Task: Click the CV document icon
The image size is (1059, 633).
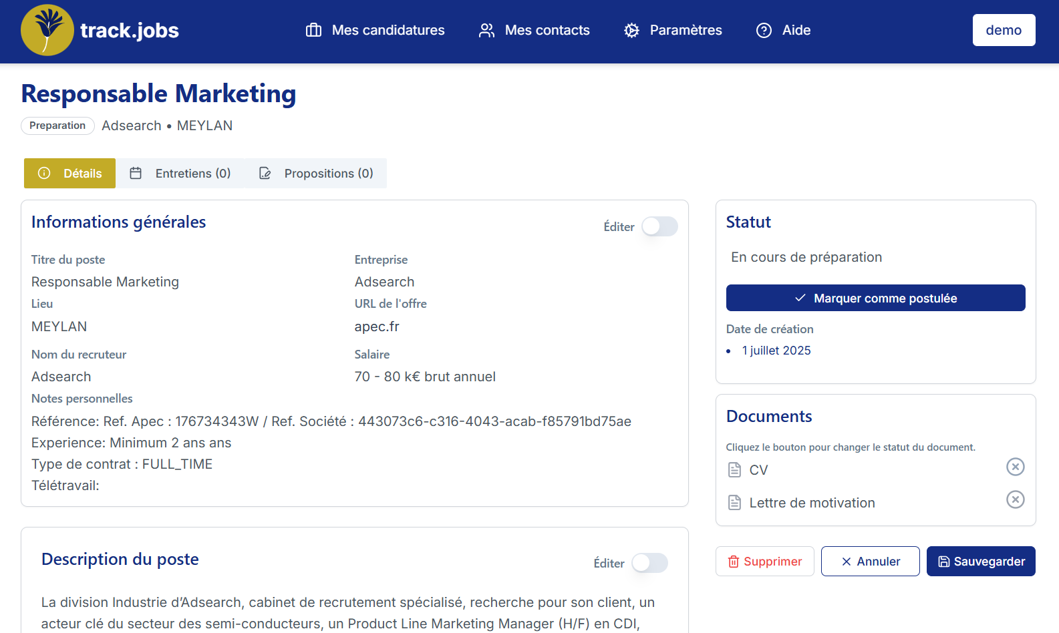Action: coord(734,469)
